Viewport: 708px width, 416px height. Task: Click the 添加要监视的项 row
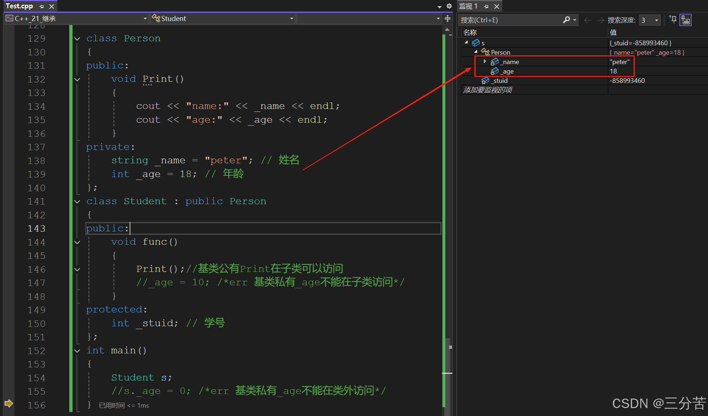point(488,90)
